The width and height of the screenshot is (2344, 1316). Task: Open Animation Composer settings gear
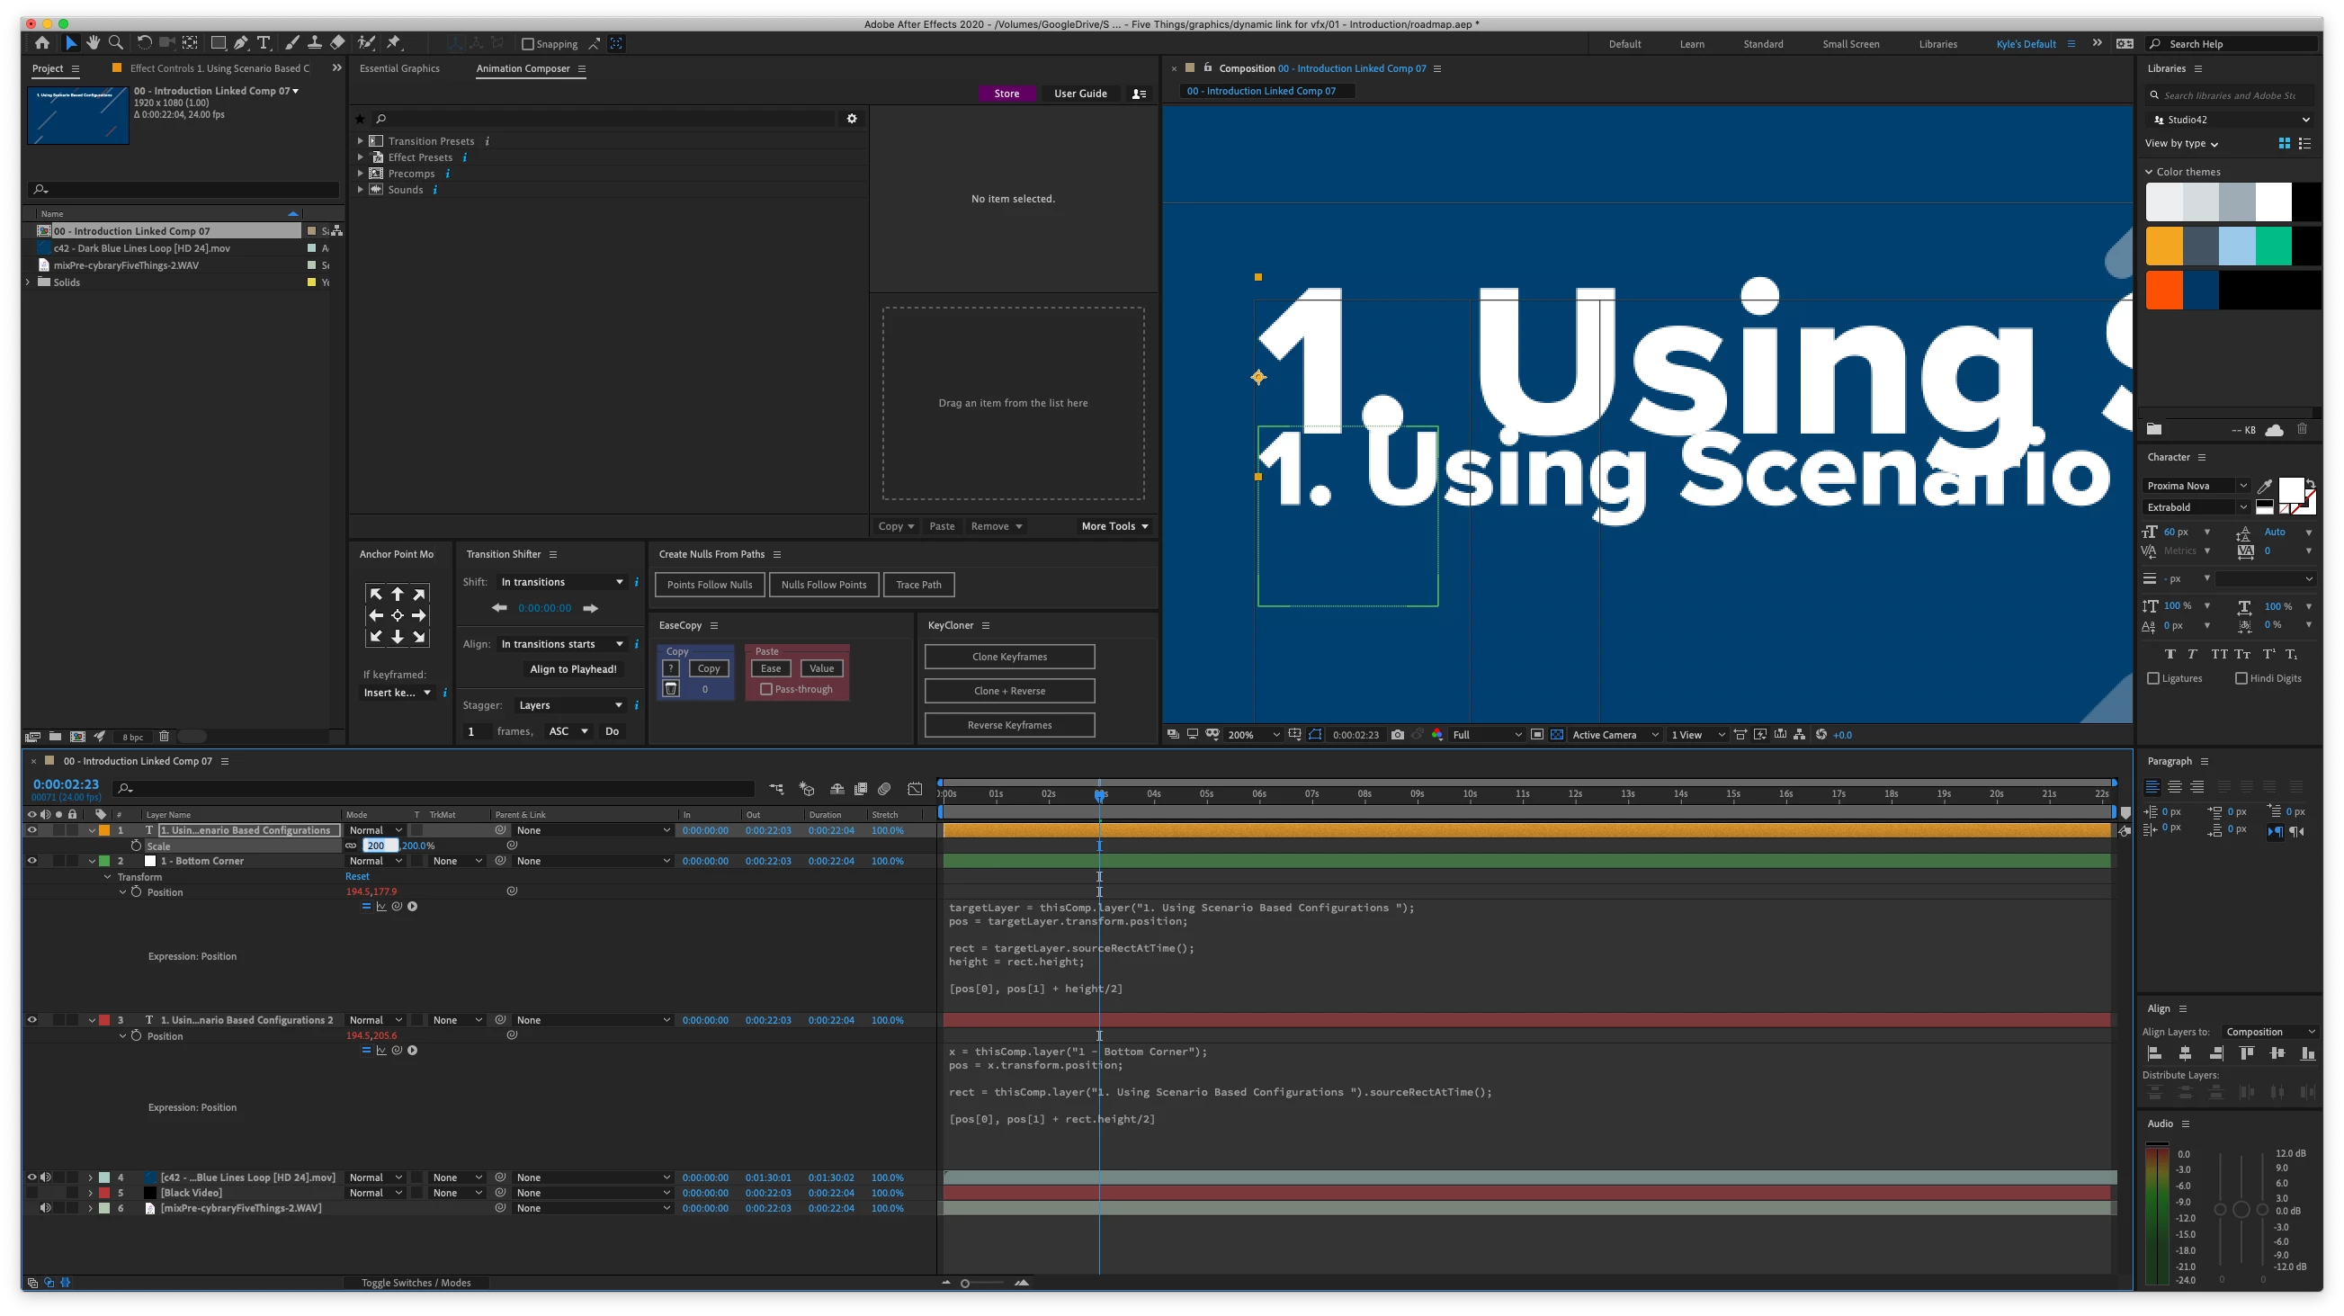[x=852, y=119]
